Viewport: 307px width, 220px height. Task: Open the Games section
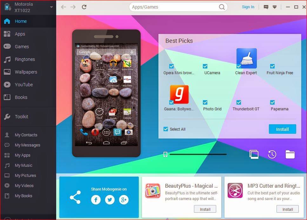[x=28, y=47]
